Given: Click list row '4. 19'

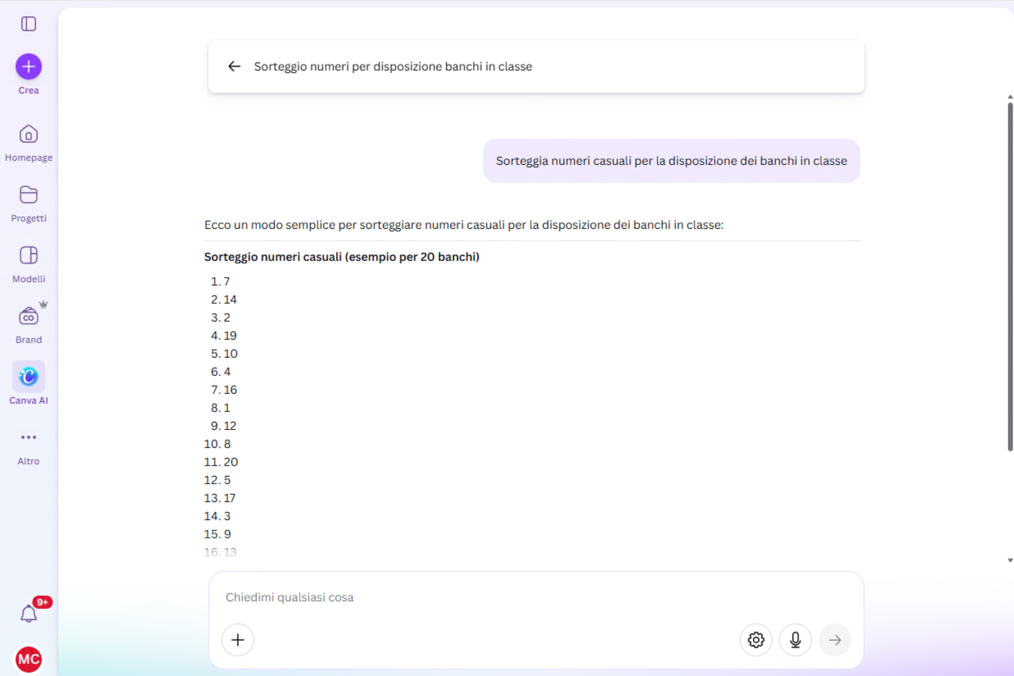Looking at the screenshot, I should [224, 336].
